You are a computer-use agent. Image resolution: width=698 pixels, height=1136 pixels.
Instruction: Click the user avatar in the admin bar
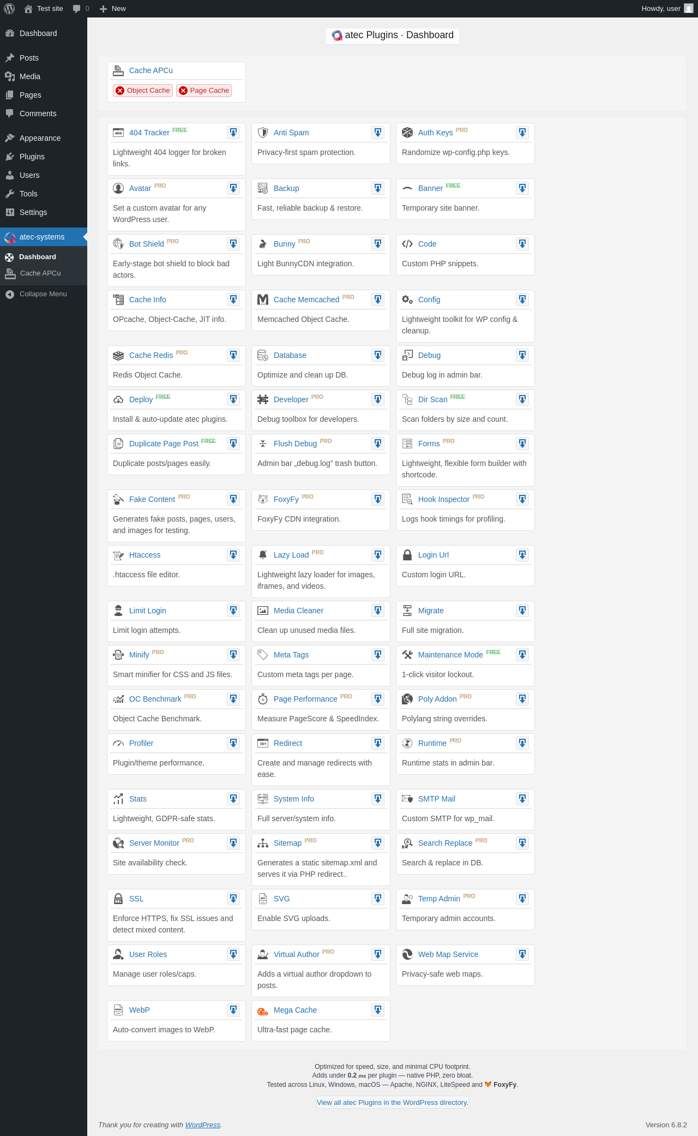pyautogui.click(x=689, y=9)
